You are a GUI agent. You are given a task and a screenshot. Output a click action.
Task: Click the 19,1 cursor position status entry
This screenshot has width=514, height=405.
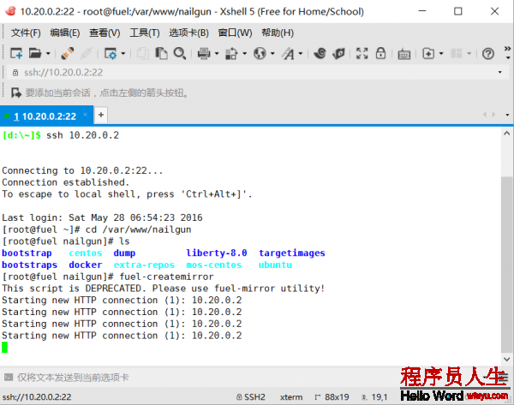coord(374,396)
